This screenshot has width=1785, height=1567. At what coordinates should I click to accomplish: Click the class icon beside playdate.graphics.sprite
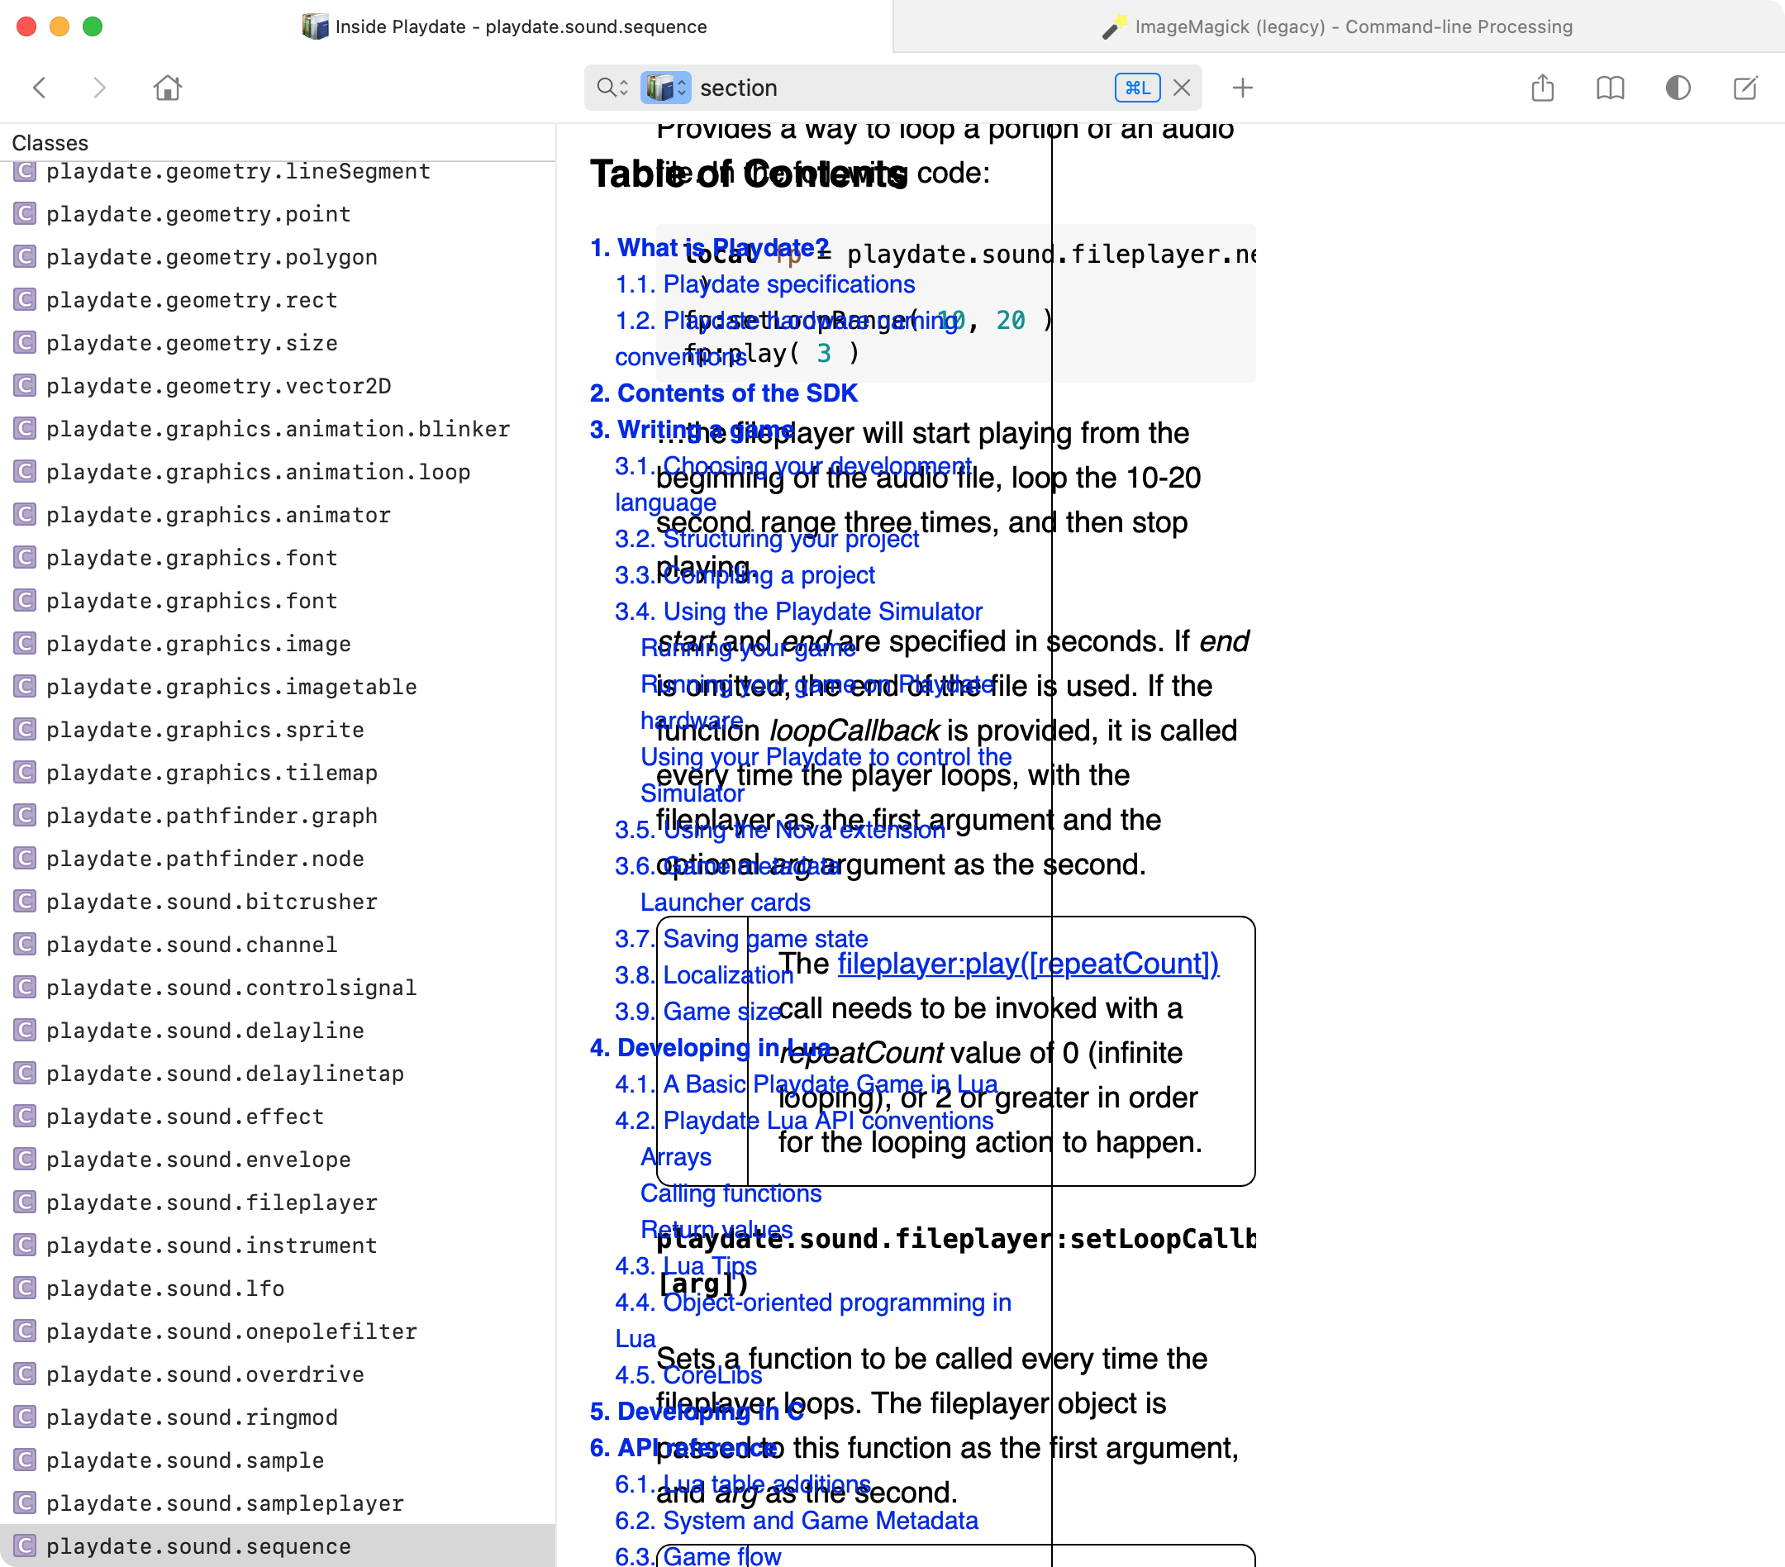pyautogui.click(x=26, y=728)
